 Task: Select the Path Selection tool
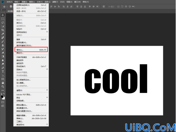coord(3,75)
